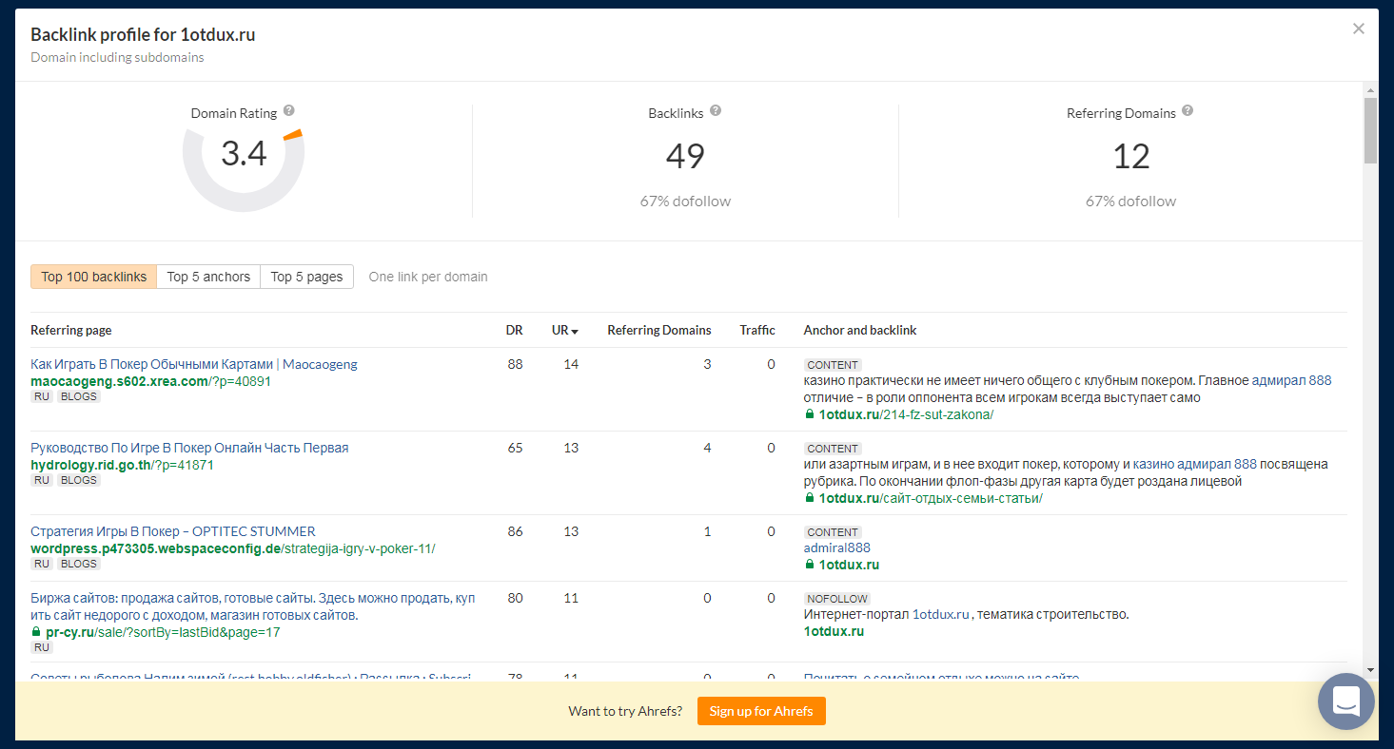Switch to Top 5 anchors tab

click(x=208, y=277)
